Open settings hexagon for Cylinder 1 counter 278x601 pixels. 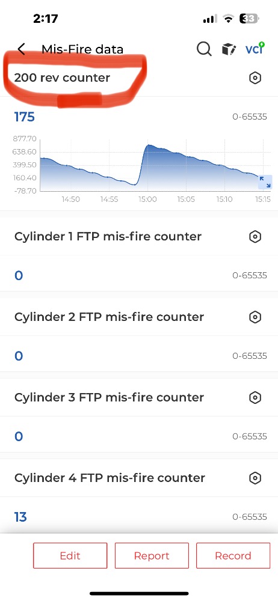point(255,236)
